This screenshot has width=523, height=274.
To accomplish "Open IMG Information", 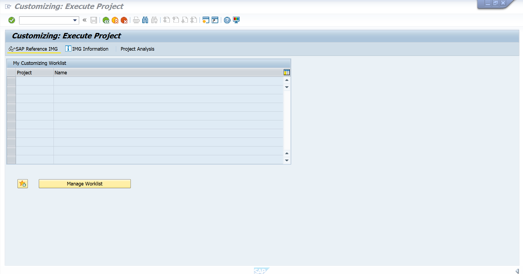I will pos(87,49).
